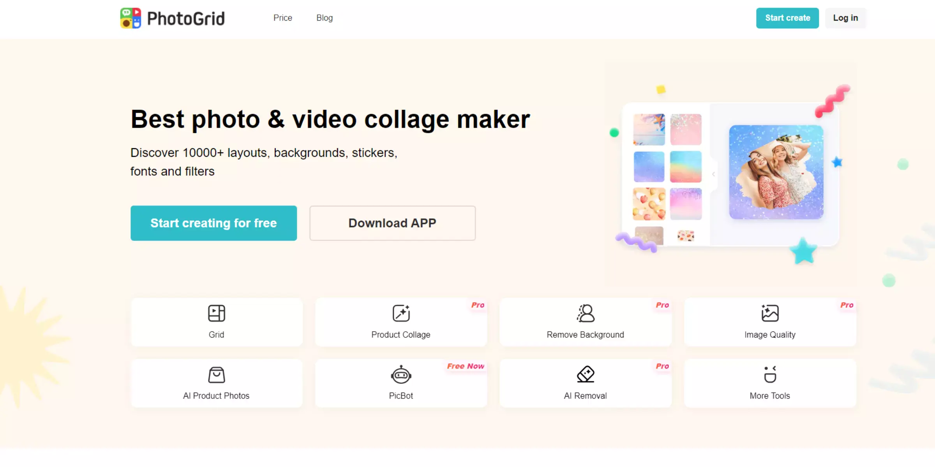Viewport: 935px width, 467px height.
Task: Collapse the preview panel with small chevron
Action: coord(713,174)
